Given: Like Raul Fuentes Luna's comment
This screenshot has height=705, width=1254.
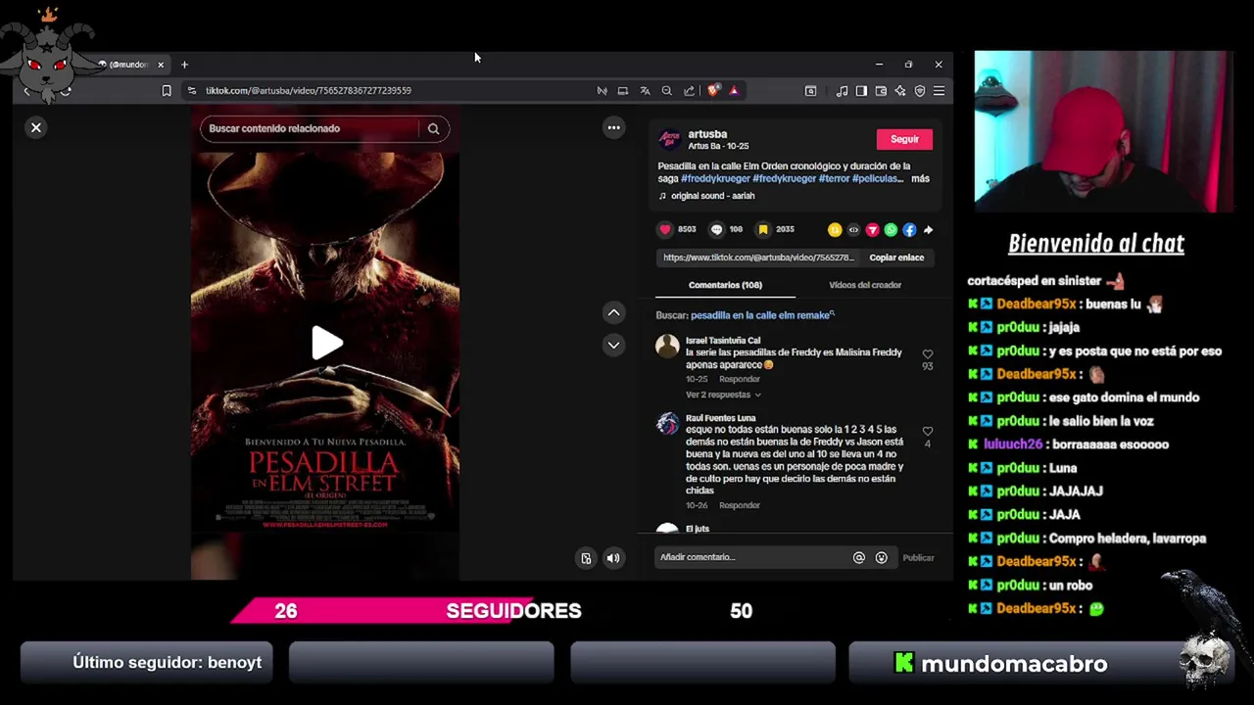Looking at the screenshot, I should [927, 432].
